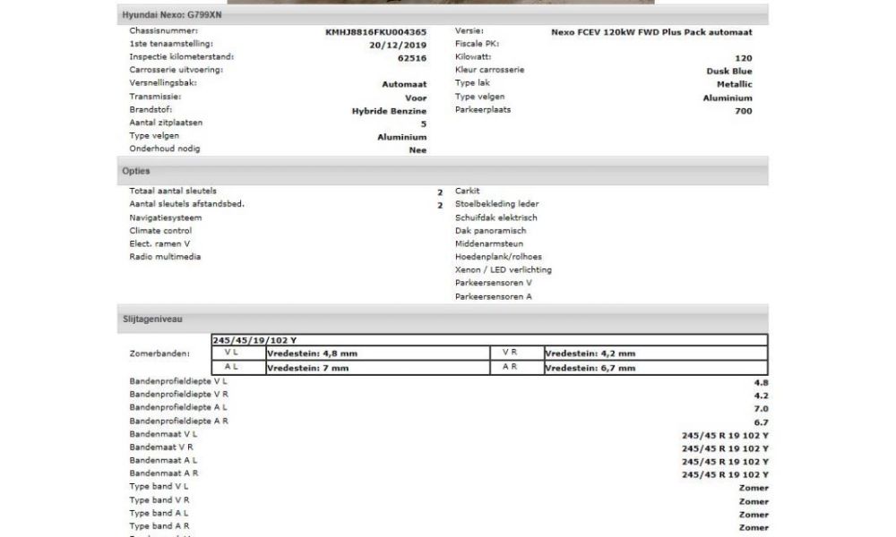The width and height of the screenshot is (896, 537).
Task: Select the Navigatiesysteem option
Action: [x=166, y=217]
